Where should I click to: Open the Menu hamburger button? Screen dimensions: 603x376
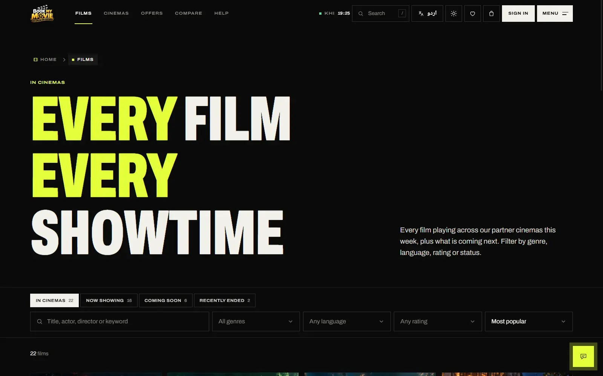pos(555,14)
